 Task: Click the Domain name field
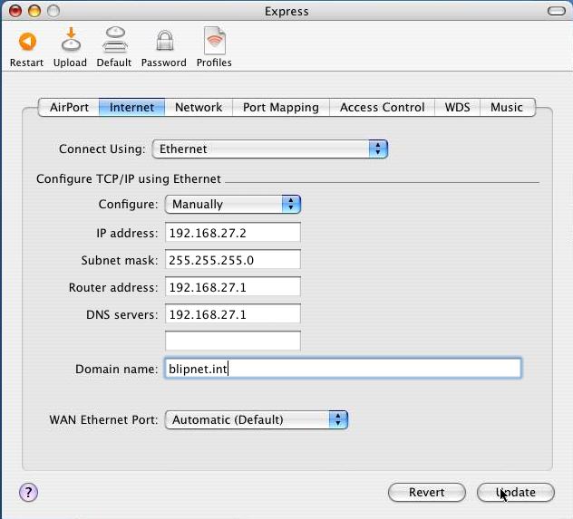tap(343, 369)
